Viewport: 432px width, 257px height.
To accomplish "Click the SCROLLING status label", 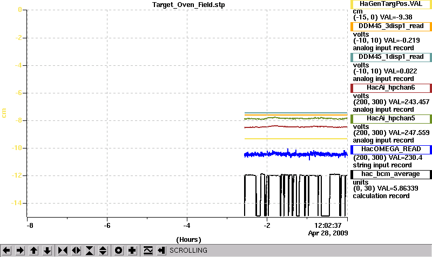I will point(188,251).
